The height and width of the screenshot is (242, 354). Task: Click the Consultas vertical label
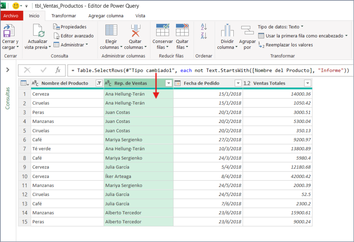coord(7,98)
